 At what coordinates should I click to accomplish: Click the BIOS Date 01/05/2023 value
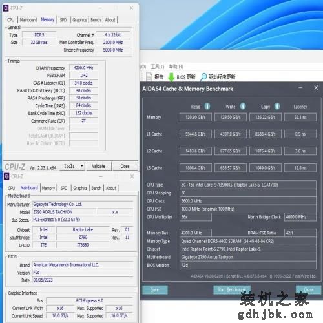coord(83,280)
